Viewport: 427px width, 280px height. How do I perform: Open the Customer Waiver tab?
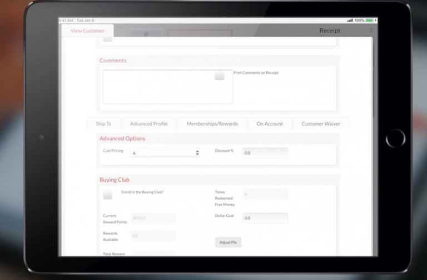coord(321,124)
